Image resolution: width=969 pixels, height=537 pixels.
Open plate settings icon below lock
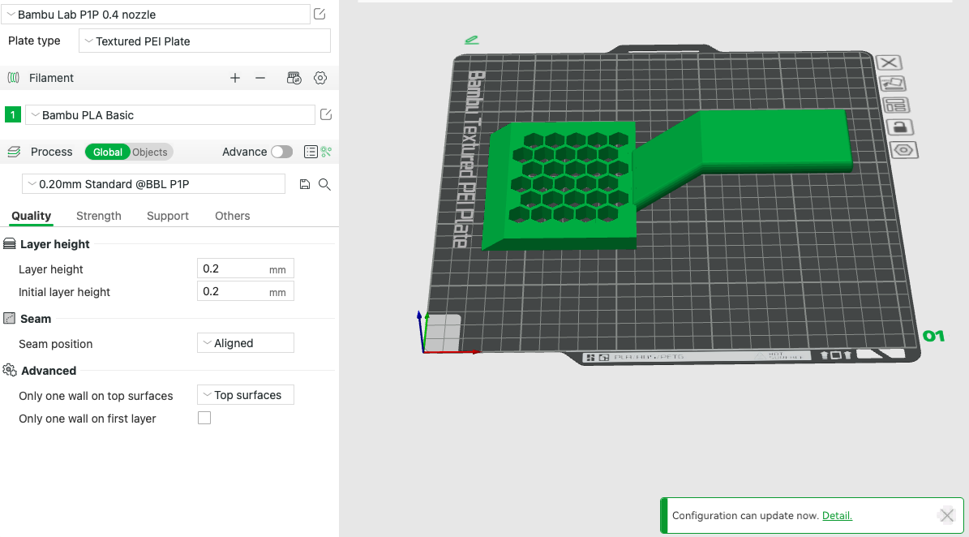click(904, 150)
